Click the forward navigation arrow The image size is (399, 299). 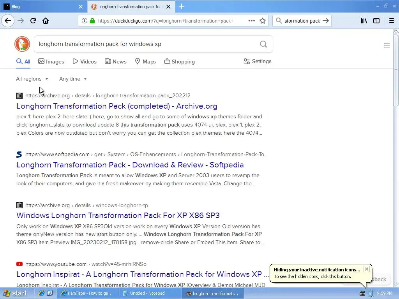[21, 21]
